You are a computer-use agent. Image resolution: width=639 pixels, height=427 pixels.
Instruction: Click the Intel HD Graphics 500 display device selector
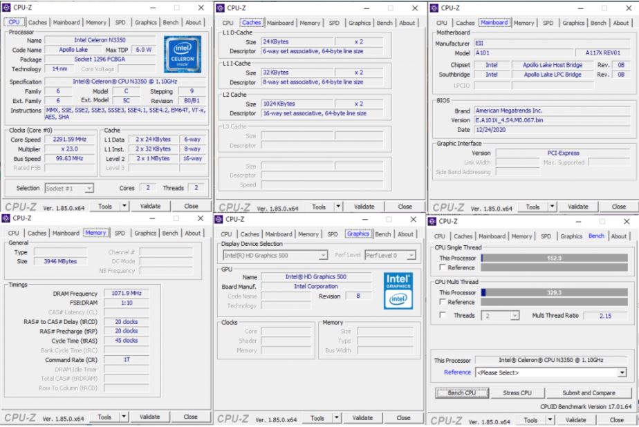pos(275,255)
